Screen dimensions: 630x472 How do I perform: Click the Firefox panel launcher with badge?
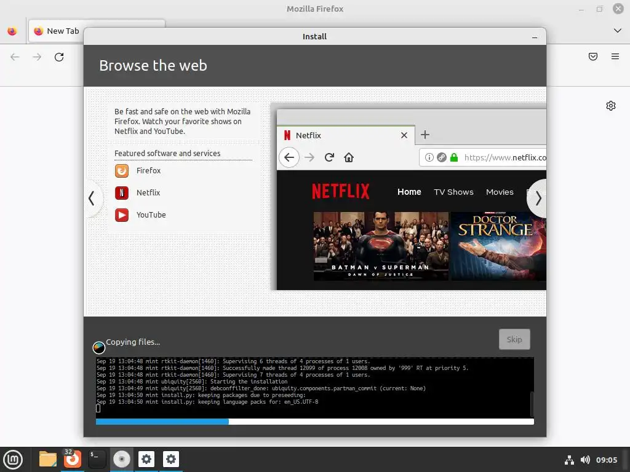click(73, 458)
